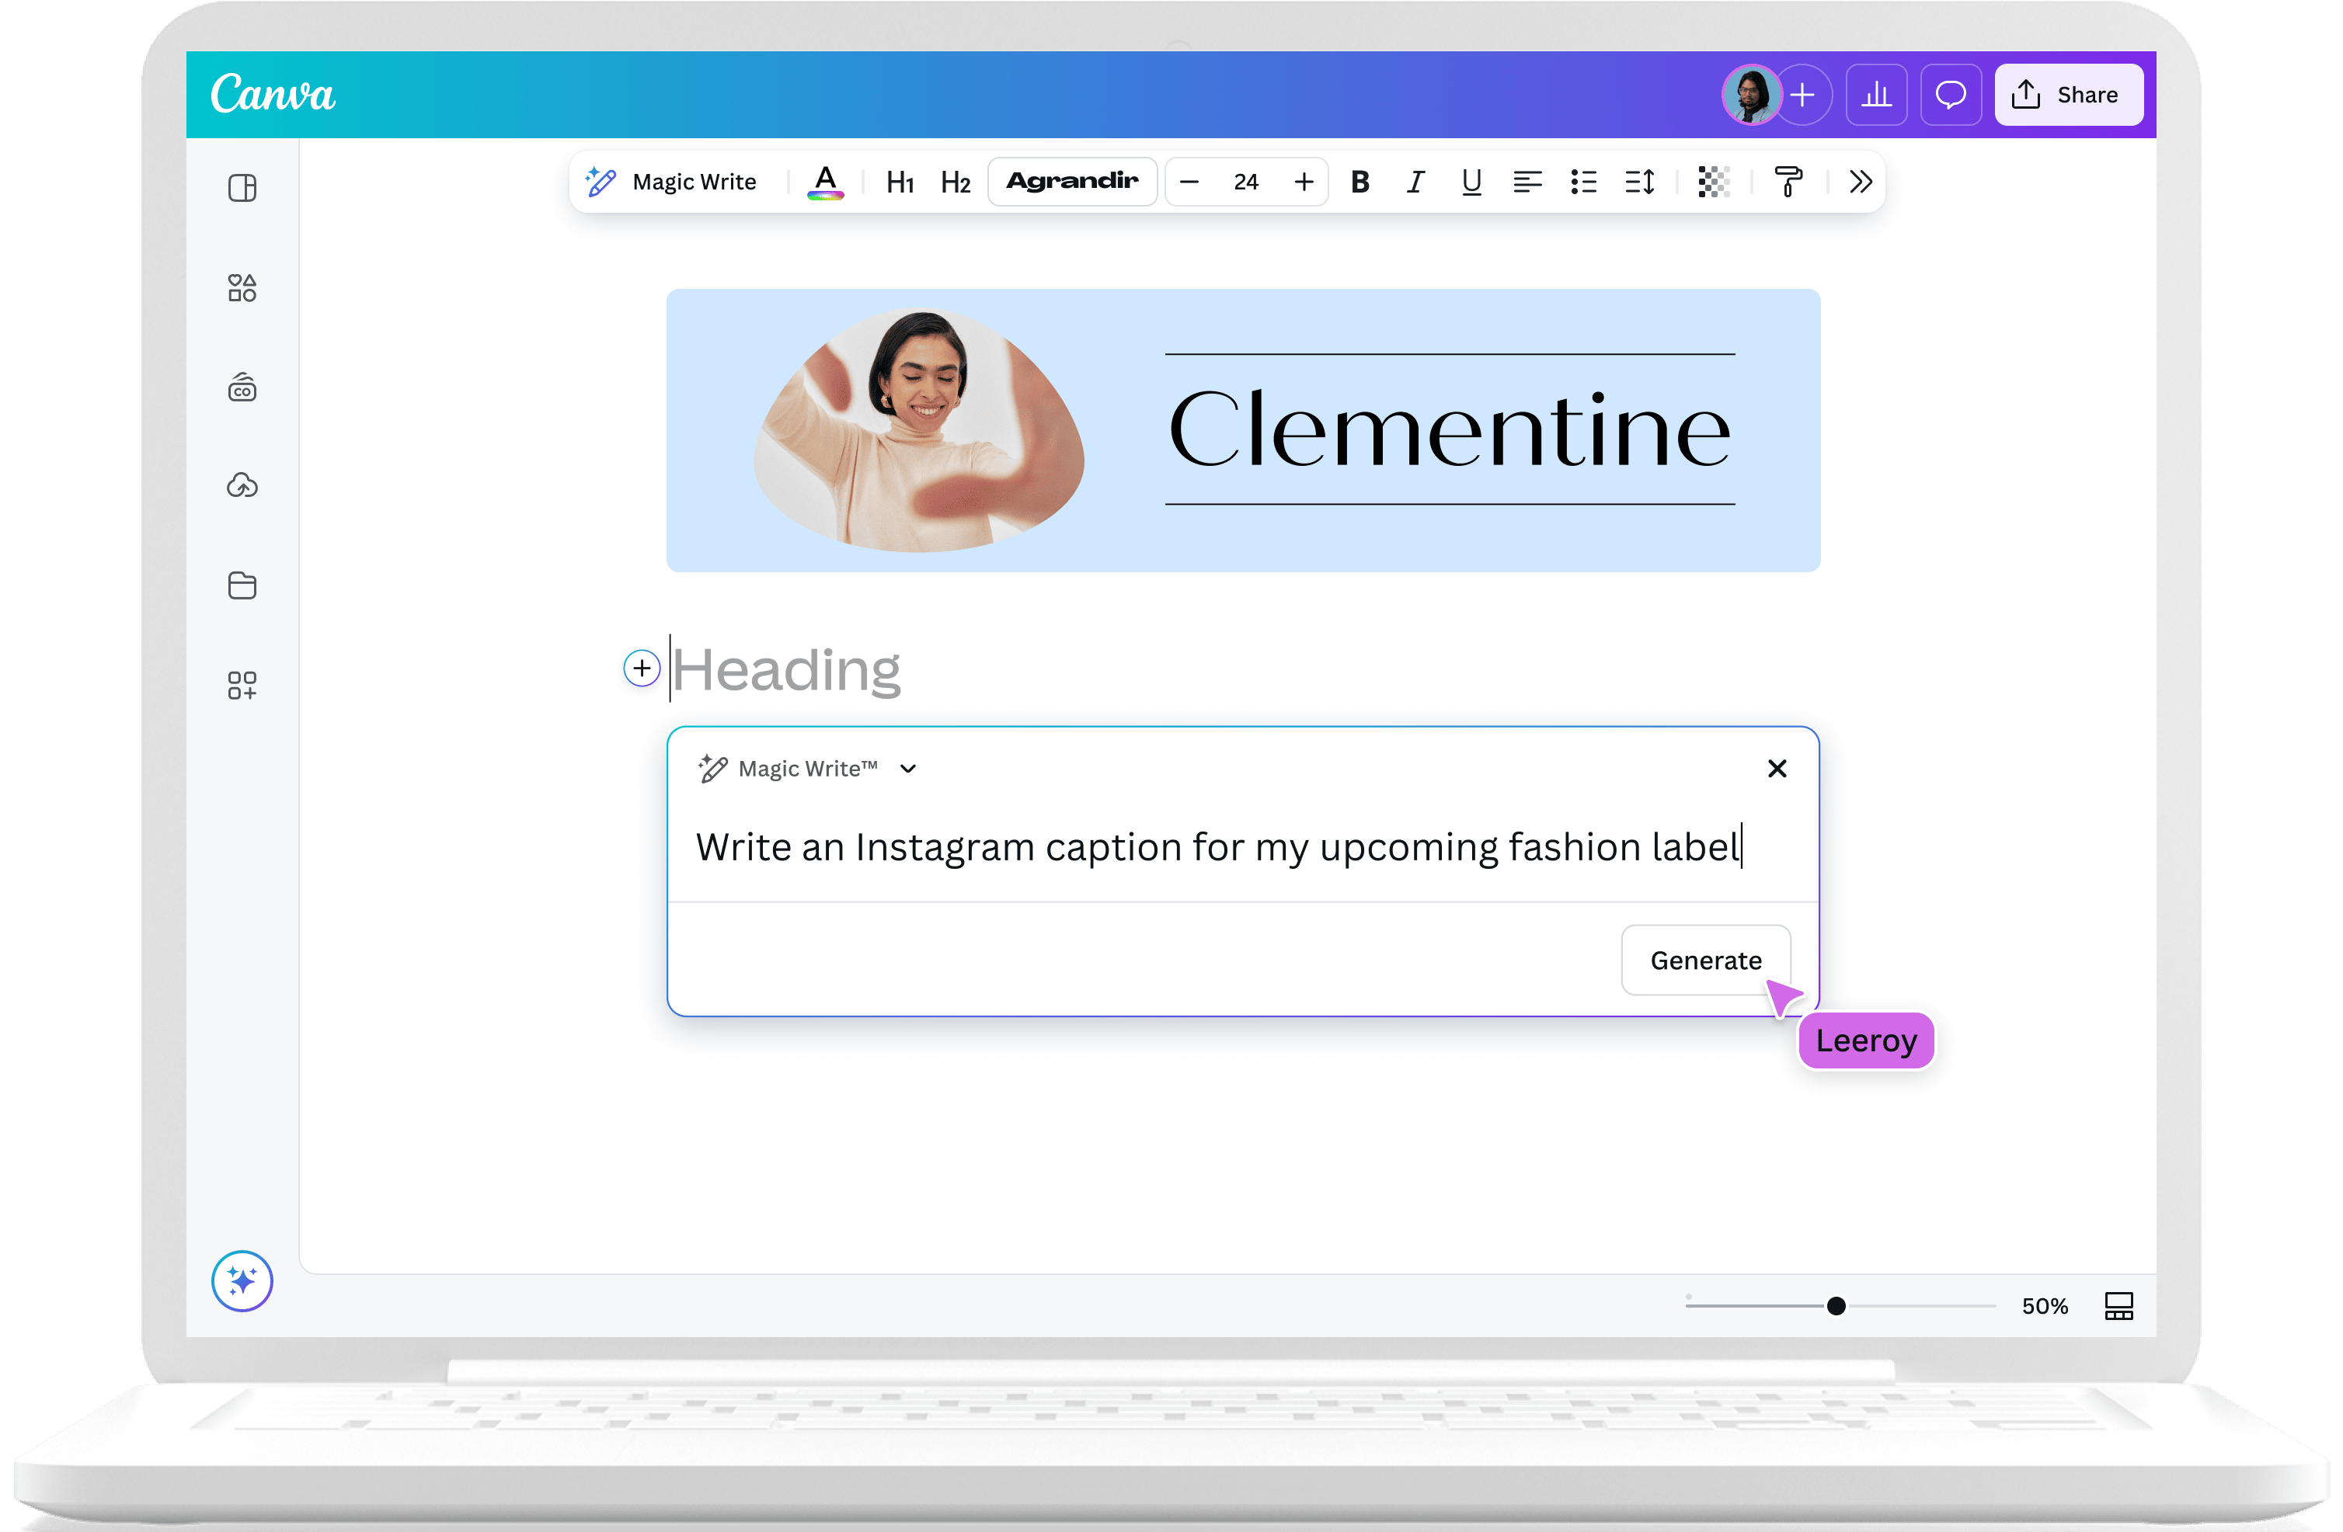This screenshot has height=1532, width=2343.
Task: Open the transparency checkerboard icon
Action: click(x=1714, y=182)
